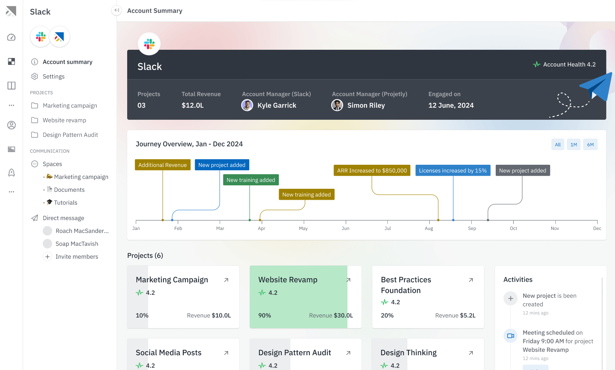
Task: Select the ARR Increased to $850,000 tag
Action: click(x=372, y=171)
